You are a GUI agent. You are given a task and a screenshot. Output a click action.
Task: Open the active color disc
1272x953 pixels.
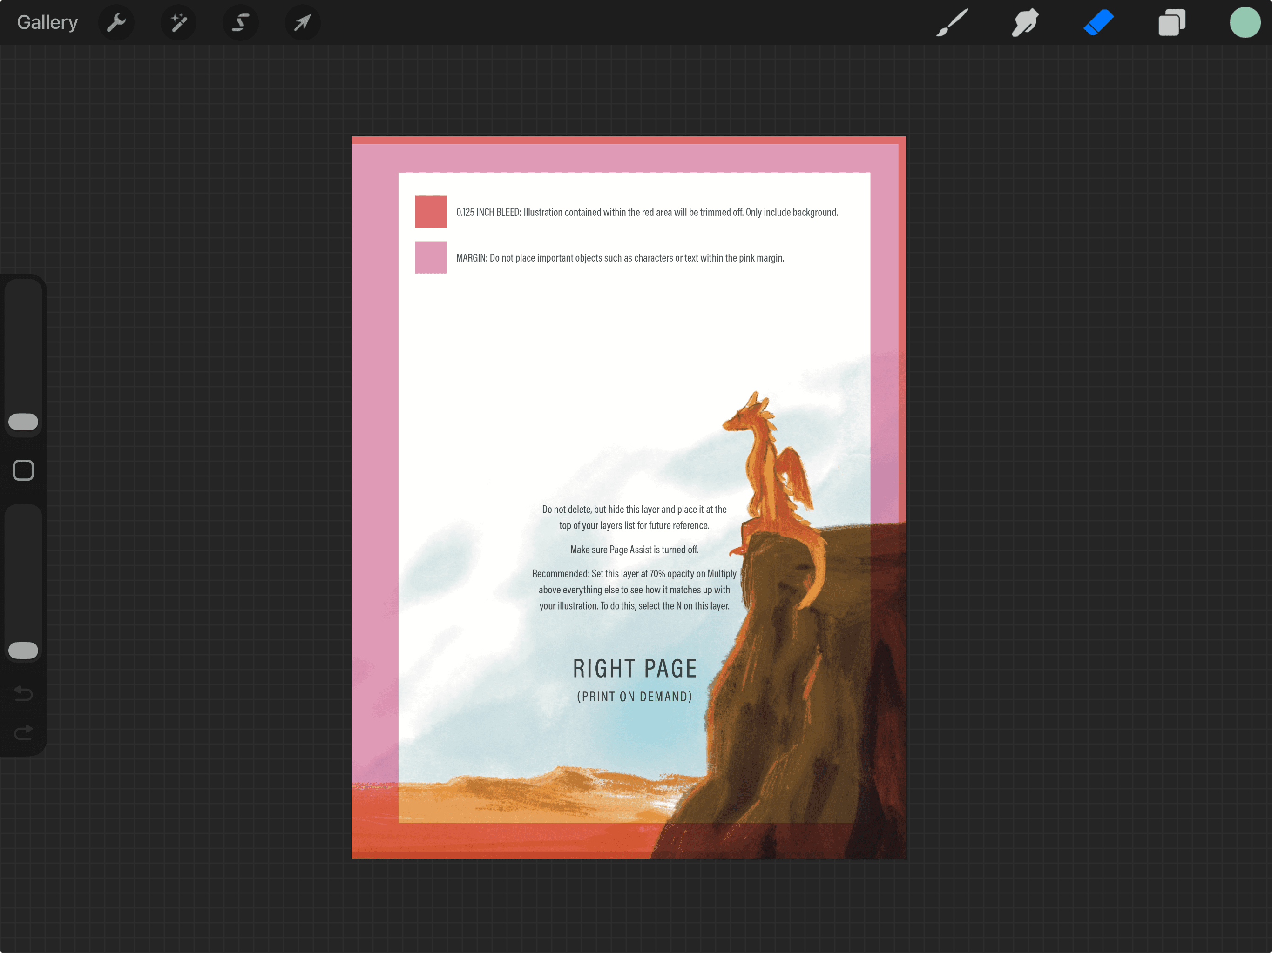(1245, 22)
